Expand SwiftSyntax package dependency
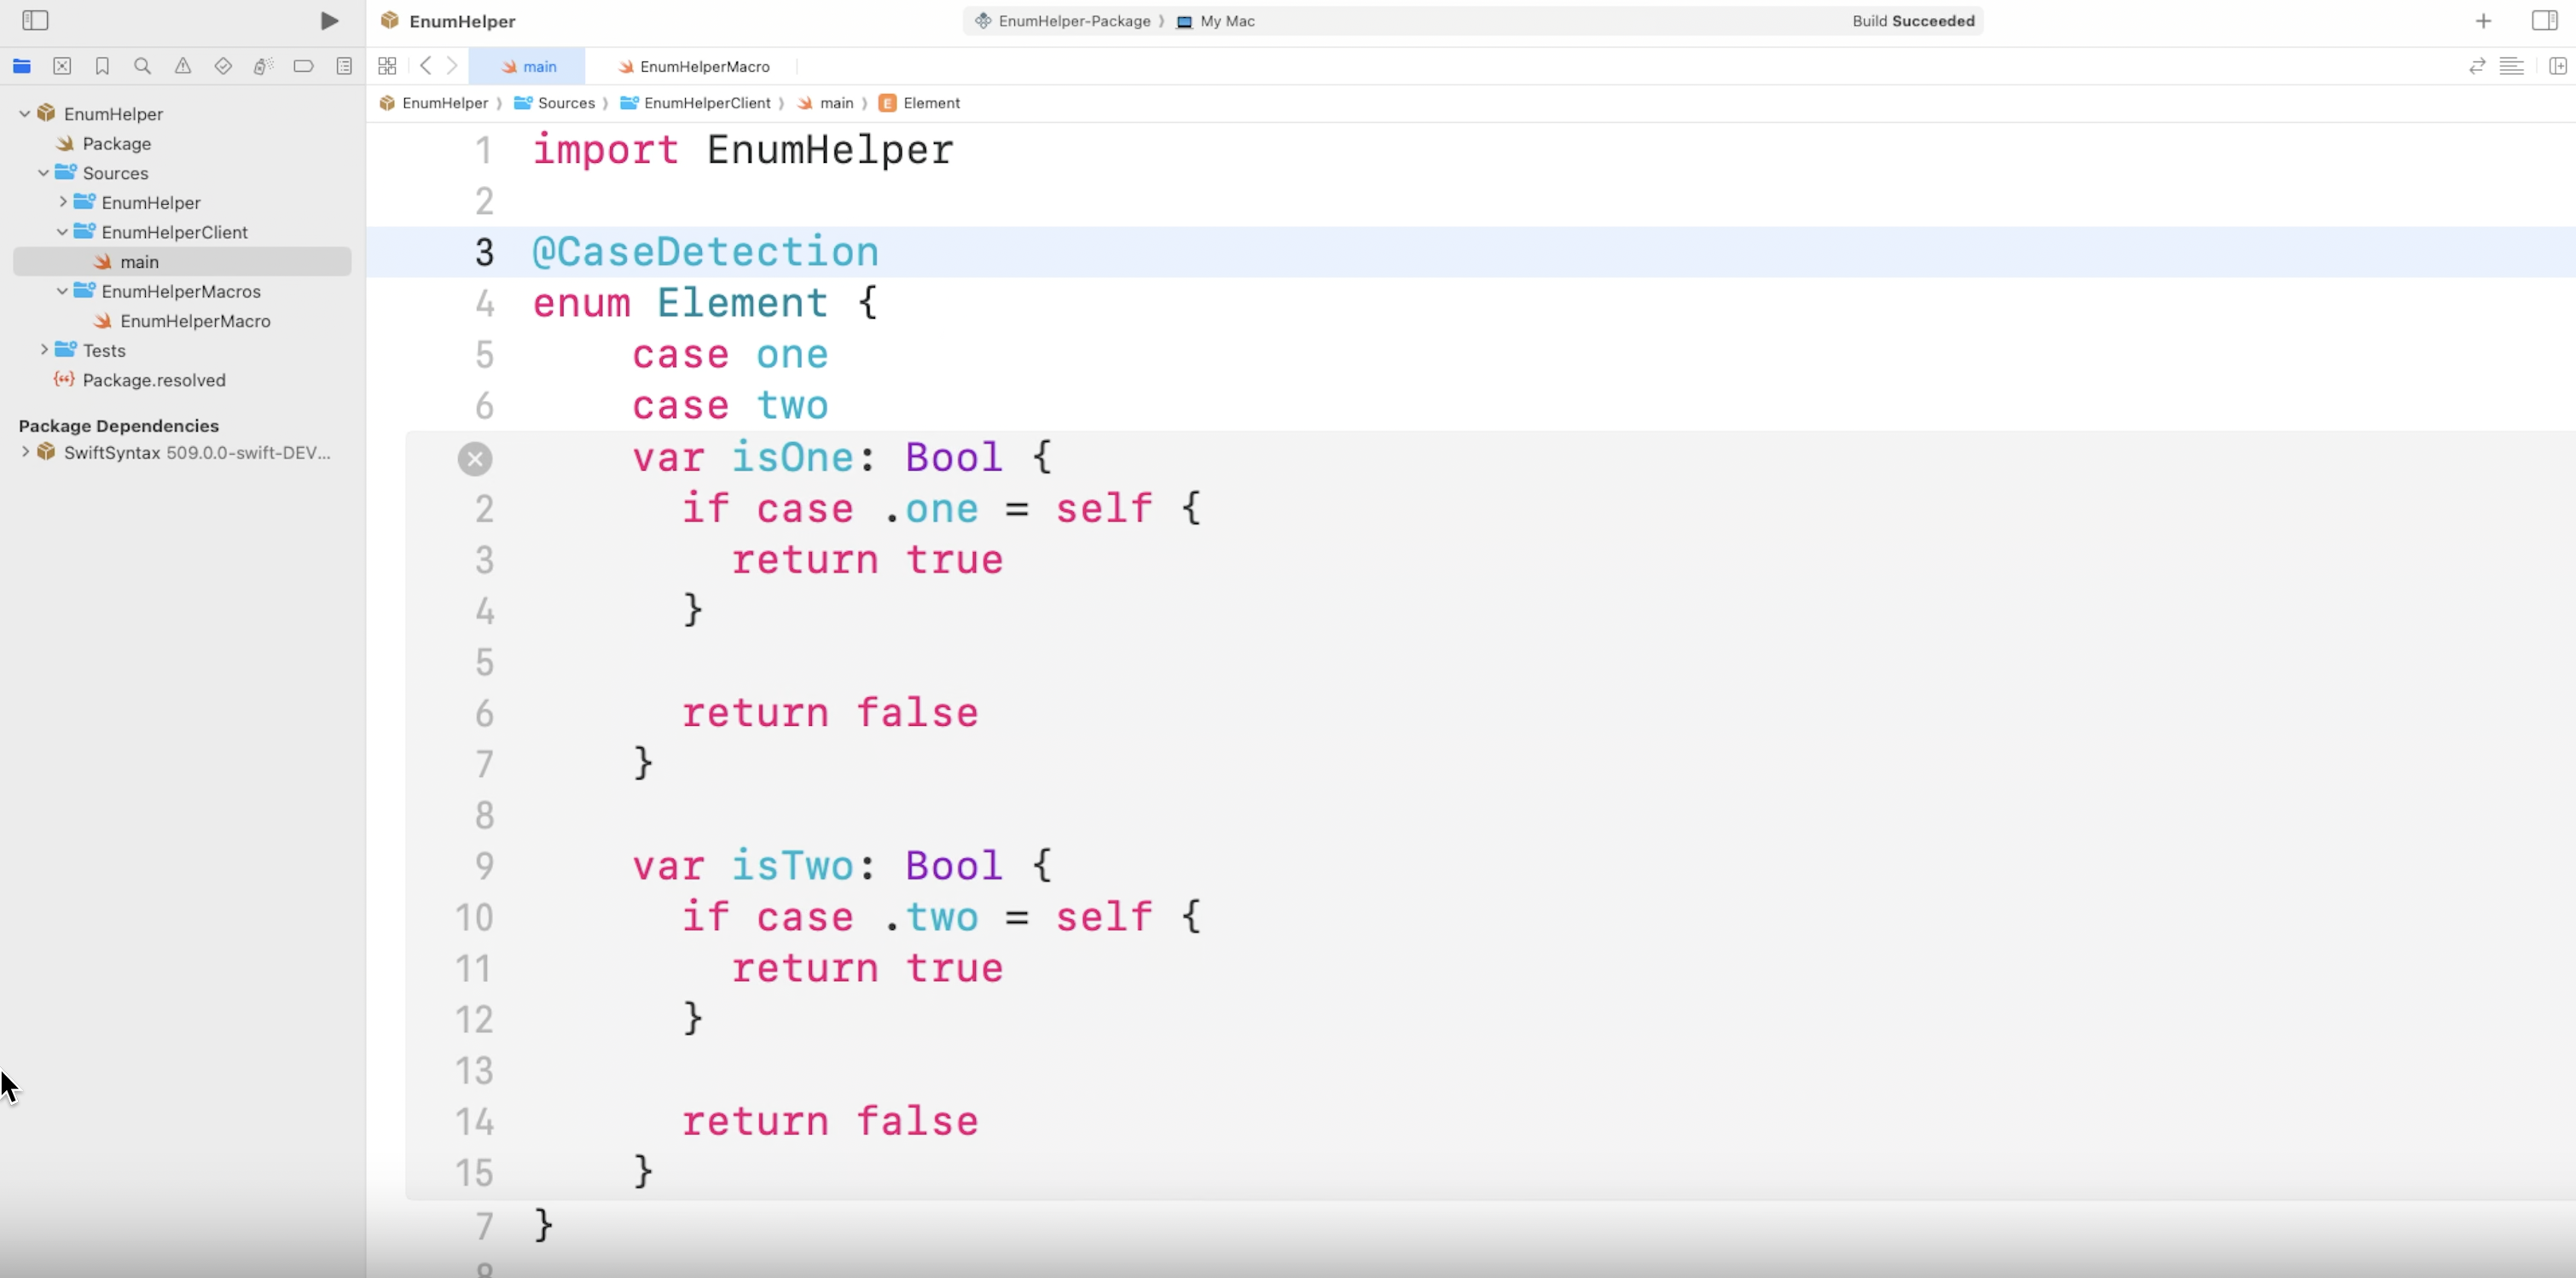The width and height of the screenshot is (2576, 1278). (x=25, y=452)
